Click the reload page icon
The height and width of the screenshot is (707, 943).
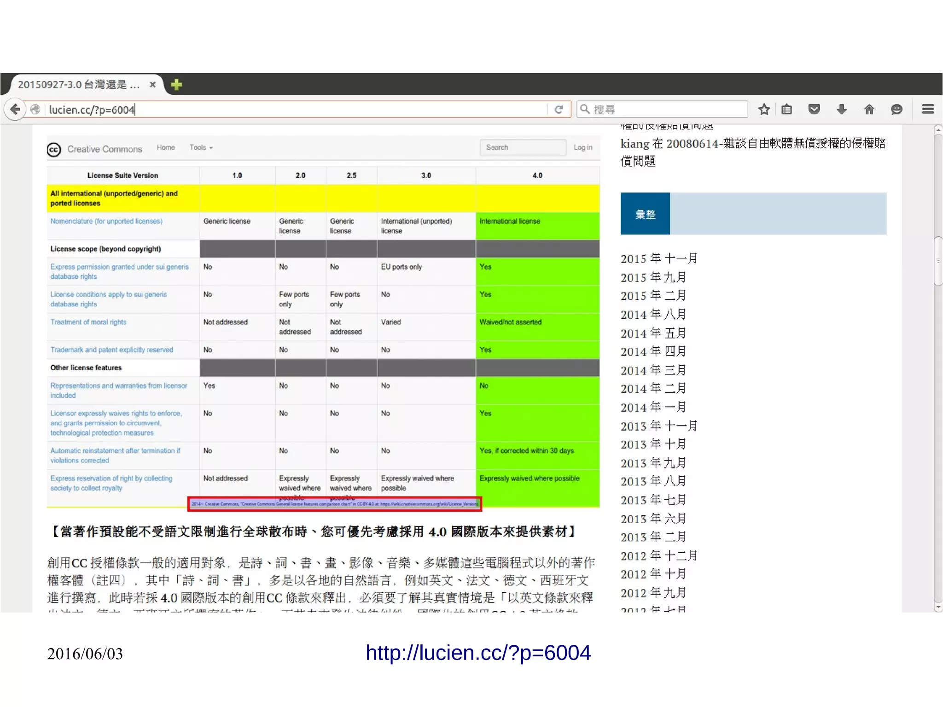(x=559, y=109)
